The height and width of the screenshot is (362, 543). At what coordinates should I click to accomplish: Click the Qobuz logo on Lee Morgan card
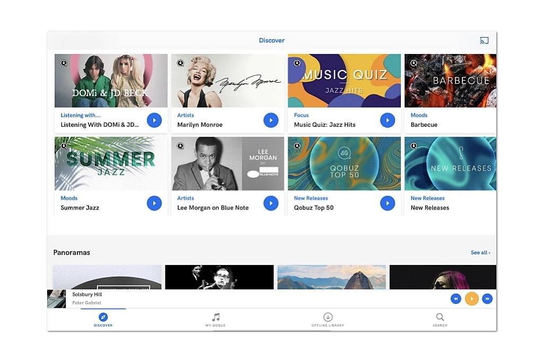tap(180, 146)
